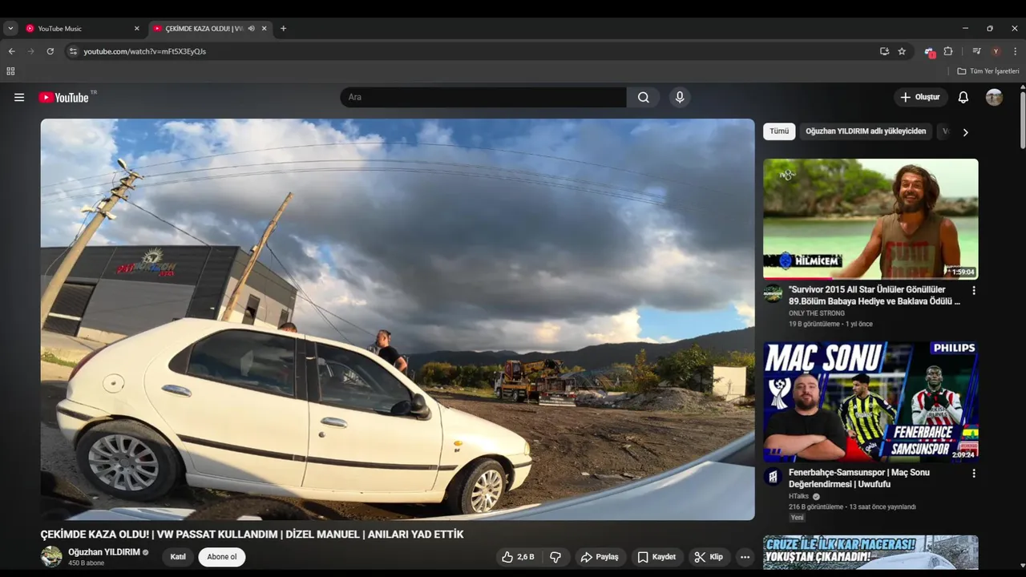Open the ONLY THE STRONG channel link
The height and width of the screenshot is (577, 1026).
coord(816,313)
